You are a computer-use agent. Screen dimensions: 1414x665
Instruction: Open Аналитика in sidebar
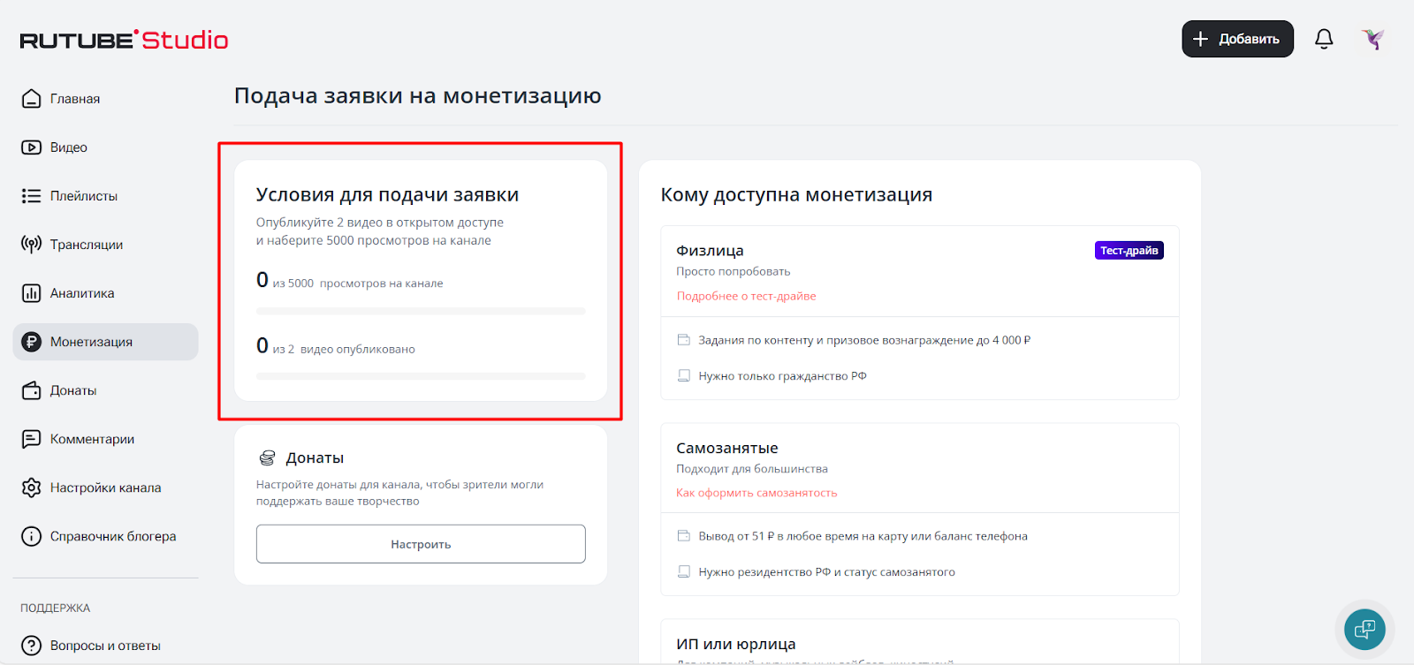click(105, 293)
